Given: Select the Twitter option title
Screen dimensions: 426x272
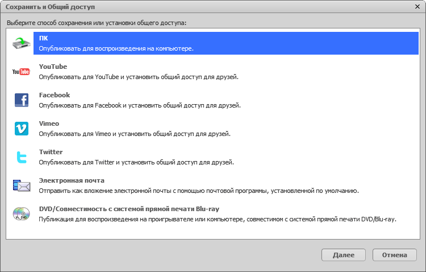Looking at the screenshot, I should [x=51, y=152].
